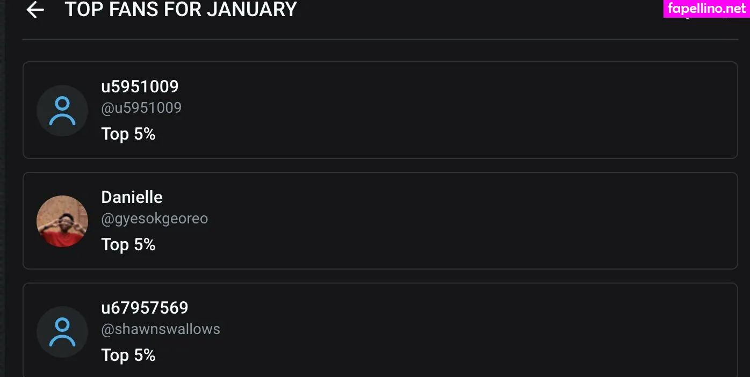Open the u67957569 display name
The image size is (750, 377).
click(145, 308)
